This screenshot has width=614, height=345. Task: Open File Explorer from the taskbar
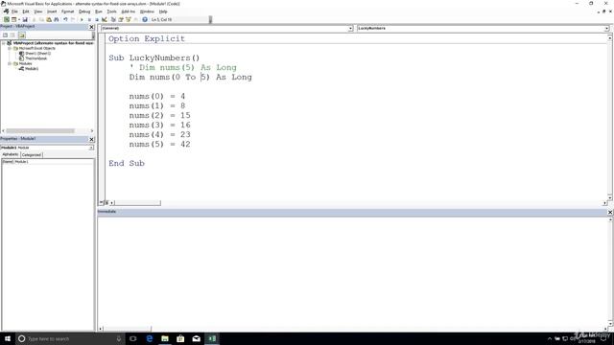point(165,338)
